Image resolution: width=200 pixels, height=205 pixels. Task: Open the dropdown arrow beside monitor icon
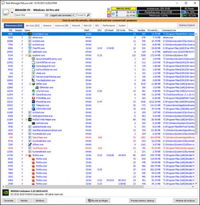pos(12,12)
